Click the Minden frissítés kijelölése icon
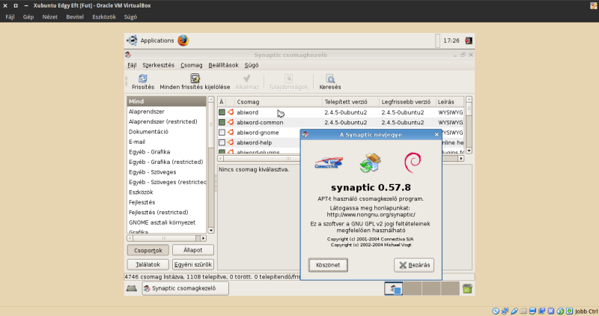The height and width of the screenshot is (316, 599). (x=195, y=78)
